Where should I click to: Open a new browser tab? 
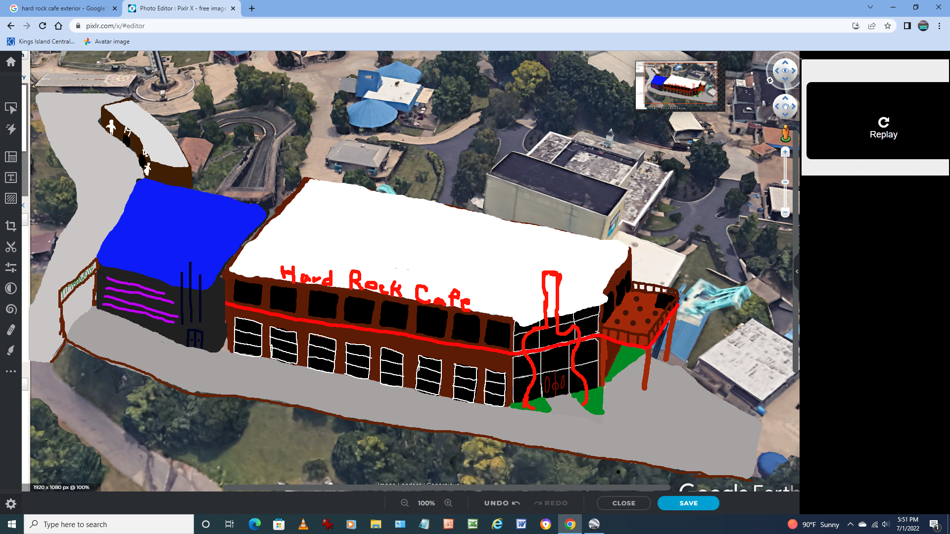pos(252,8)
